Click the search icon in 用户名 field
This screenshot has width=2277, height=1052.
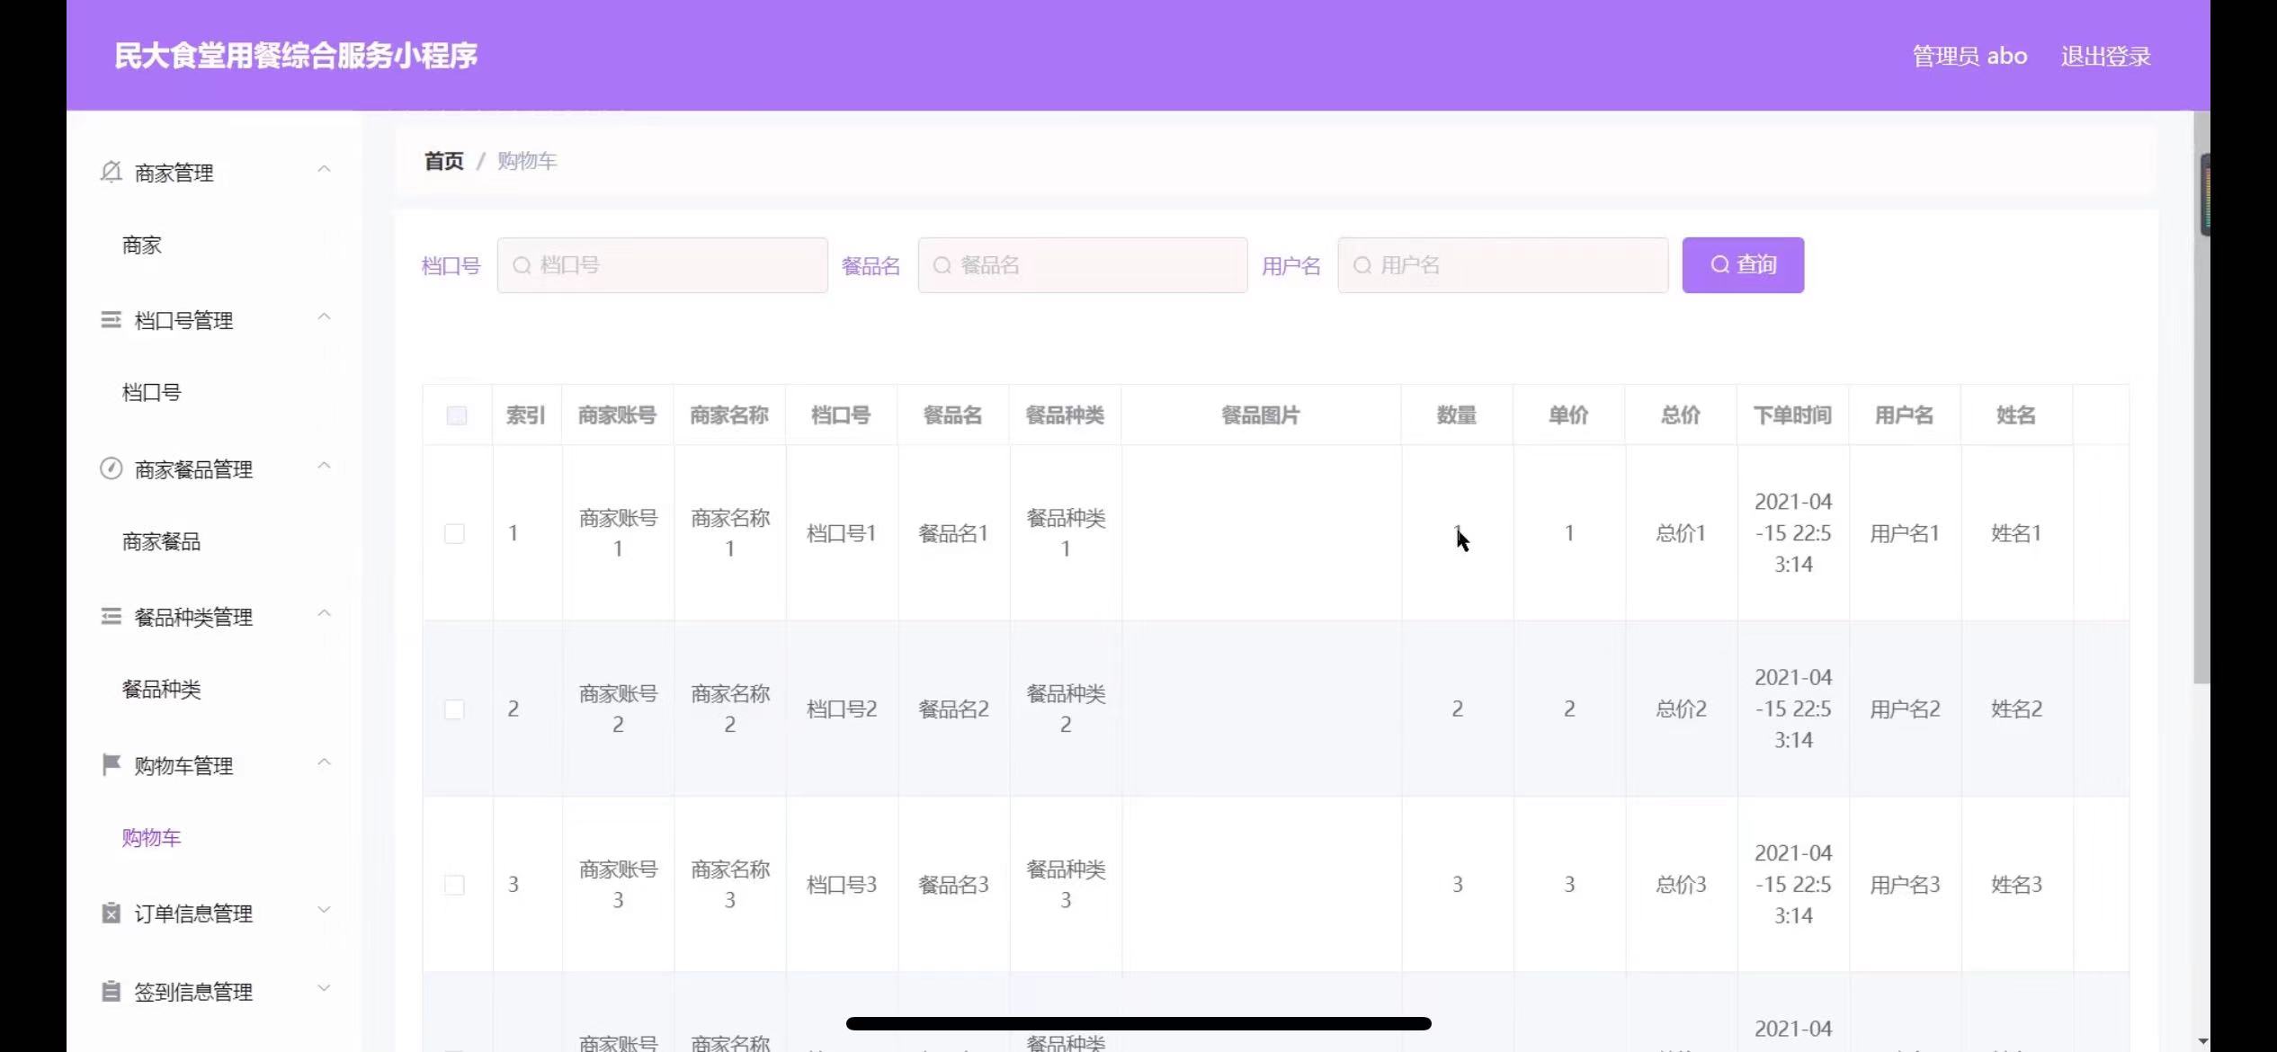click(x=1362, y=265)
